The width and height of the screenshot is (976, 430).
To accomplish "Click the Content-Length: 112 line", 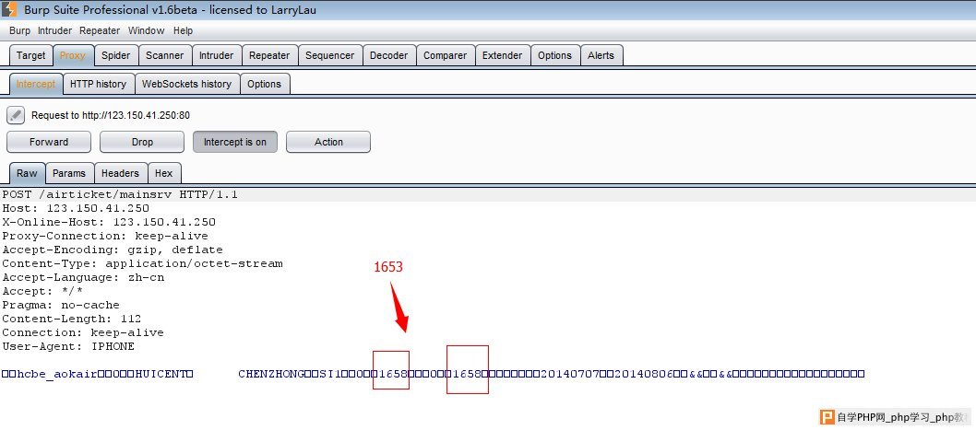I will click(x=72, y=319).
